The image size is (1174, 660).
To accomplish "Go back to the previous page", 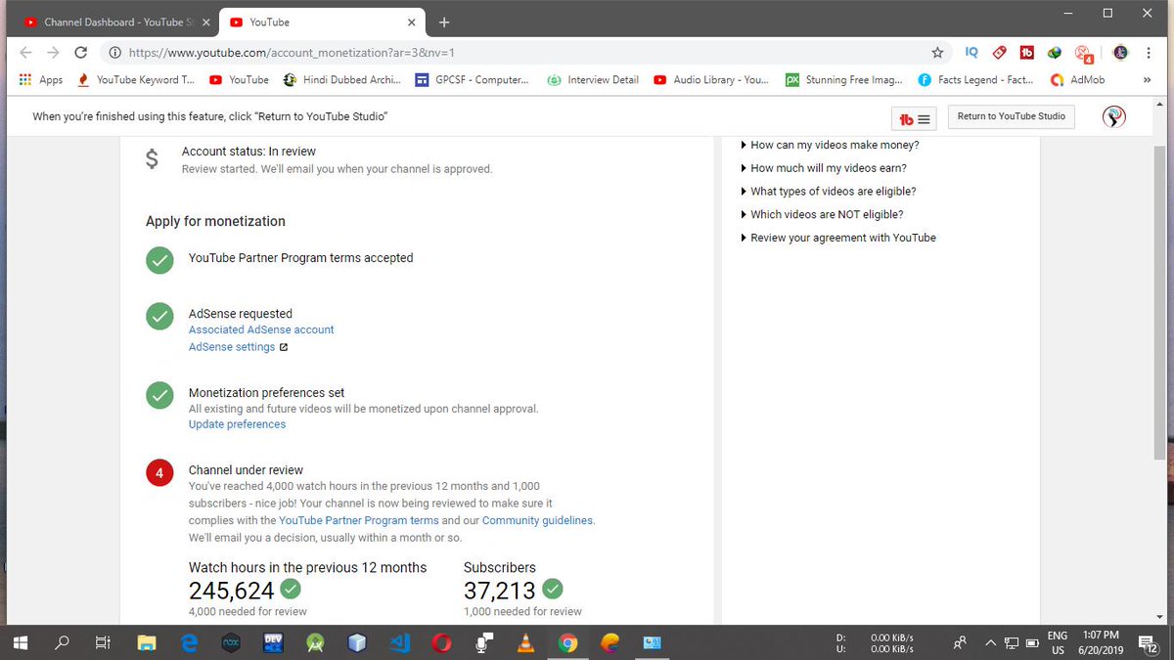I will click(x=25, y=53).
